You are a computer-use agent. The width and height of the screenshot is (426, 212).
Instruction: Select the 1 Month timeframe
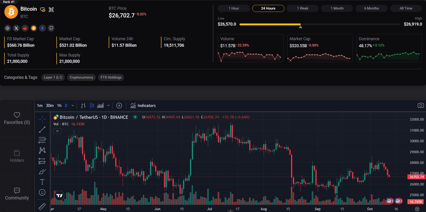pyautogui.click(x=337, y=8)
